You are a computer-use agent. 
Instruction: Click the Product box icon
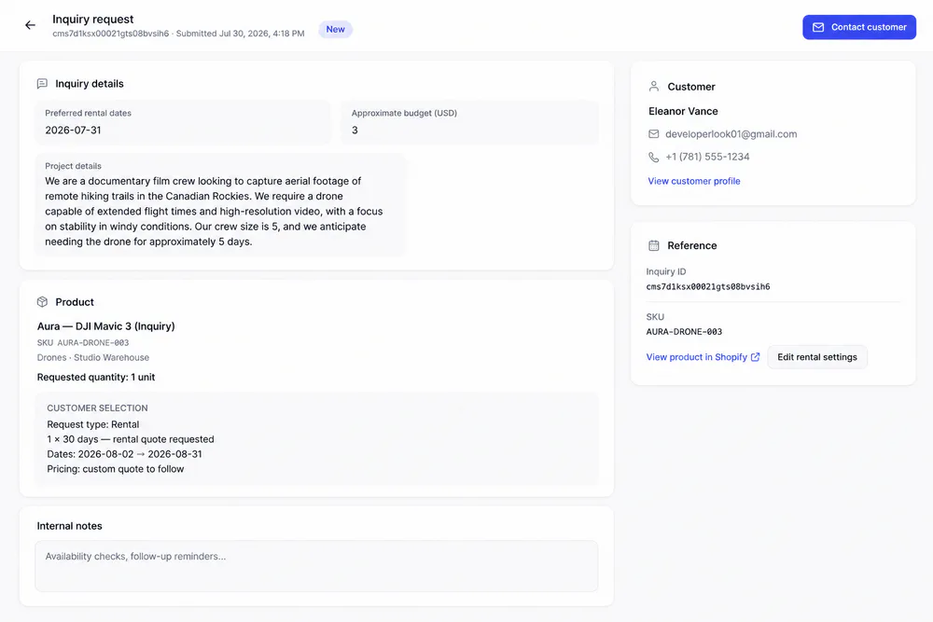42,302
